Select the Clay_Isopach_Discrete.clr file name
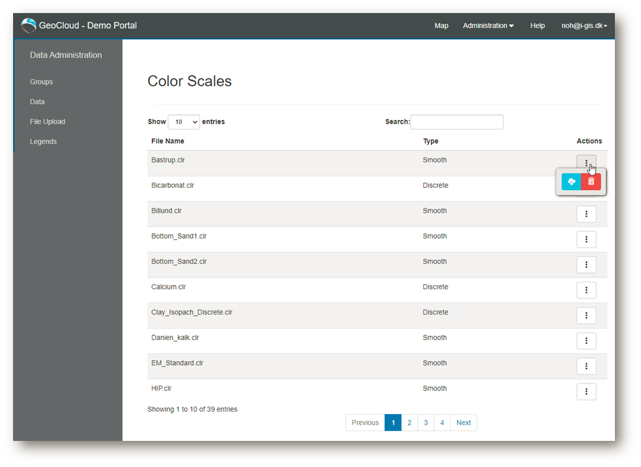Screen dimensions: 641x467 pos(191,312)
